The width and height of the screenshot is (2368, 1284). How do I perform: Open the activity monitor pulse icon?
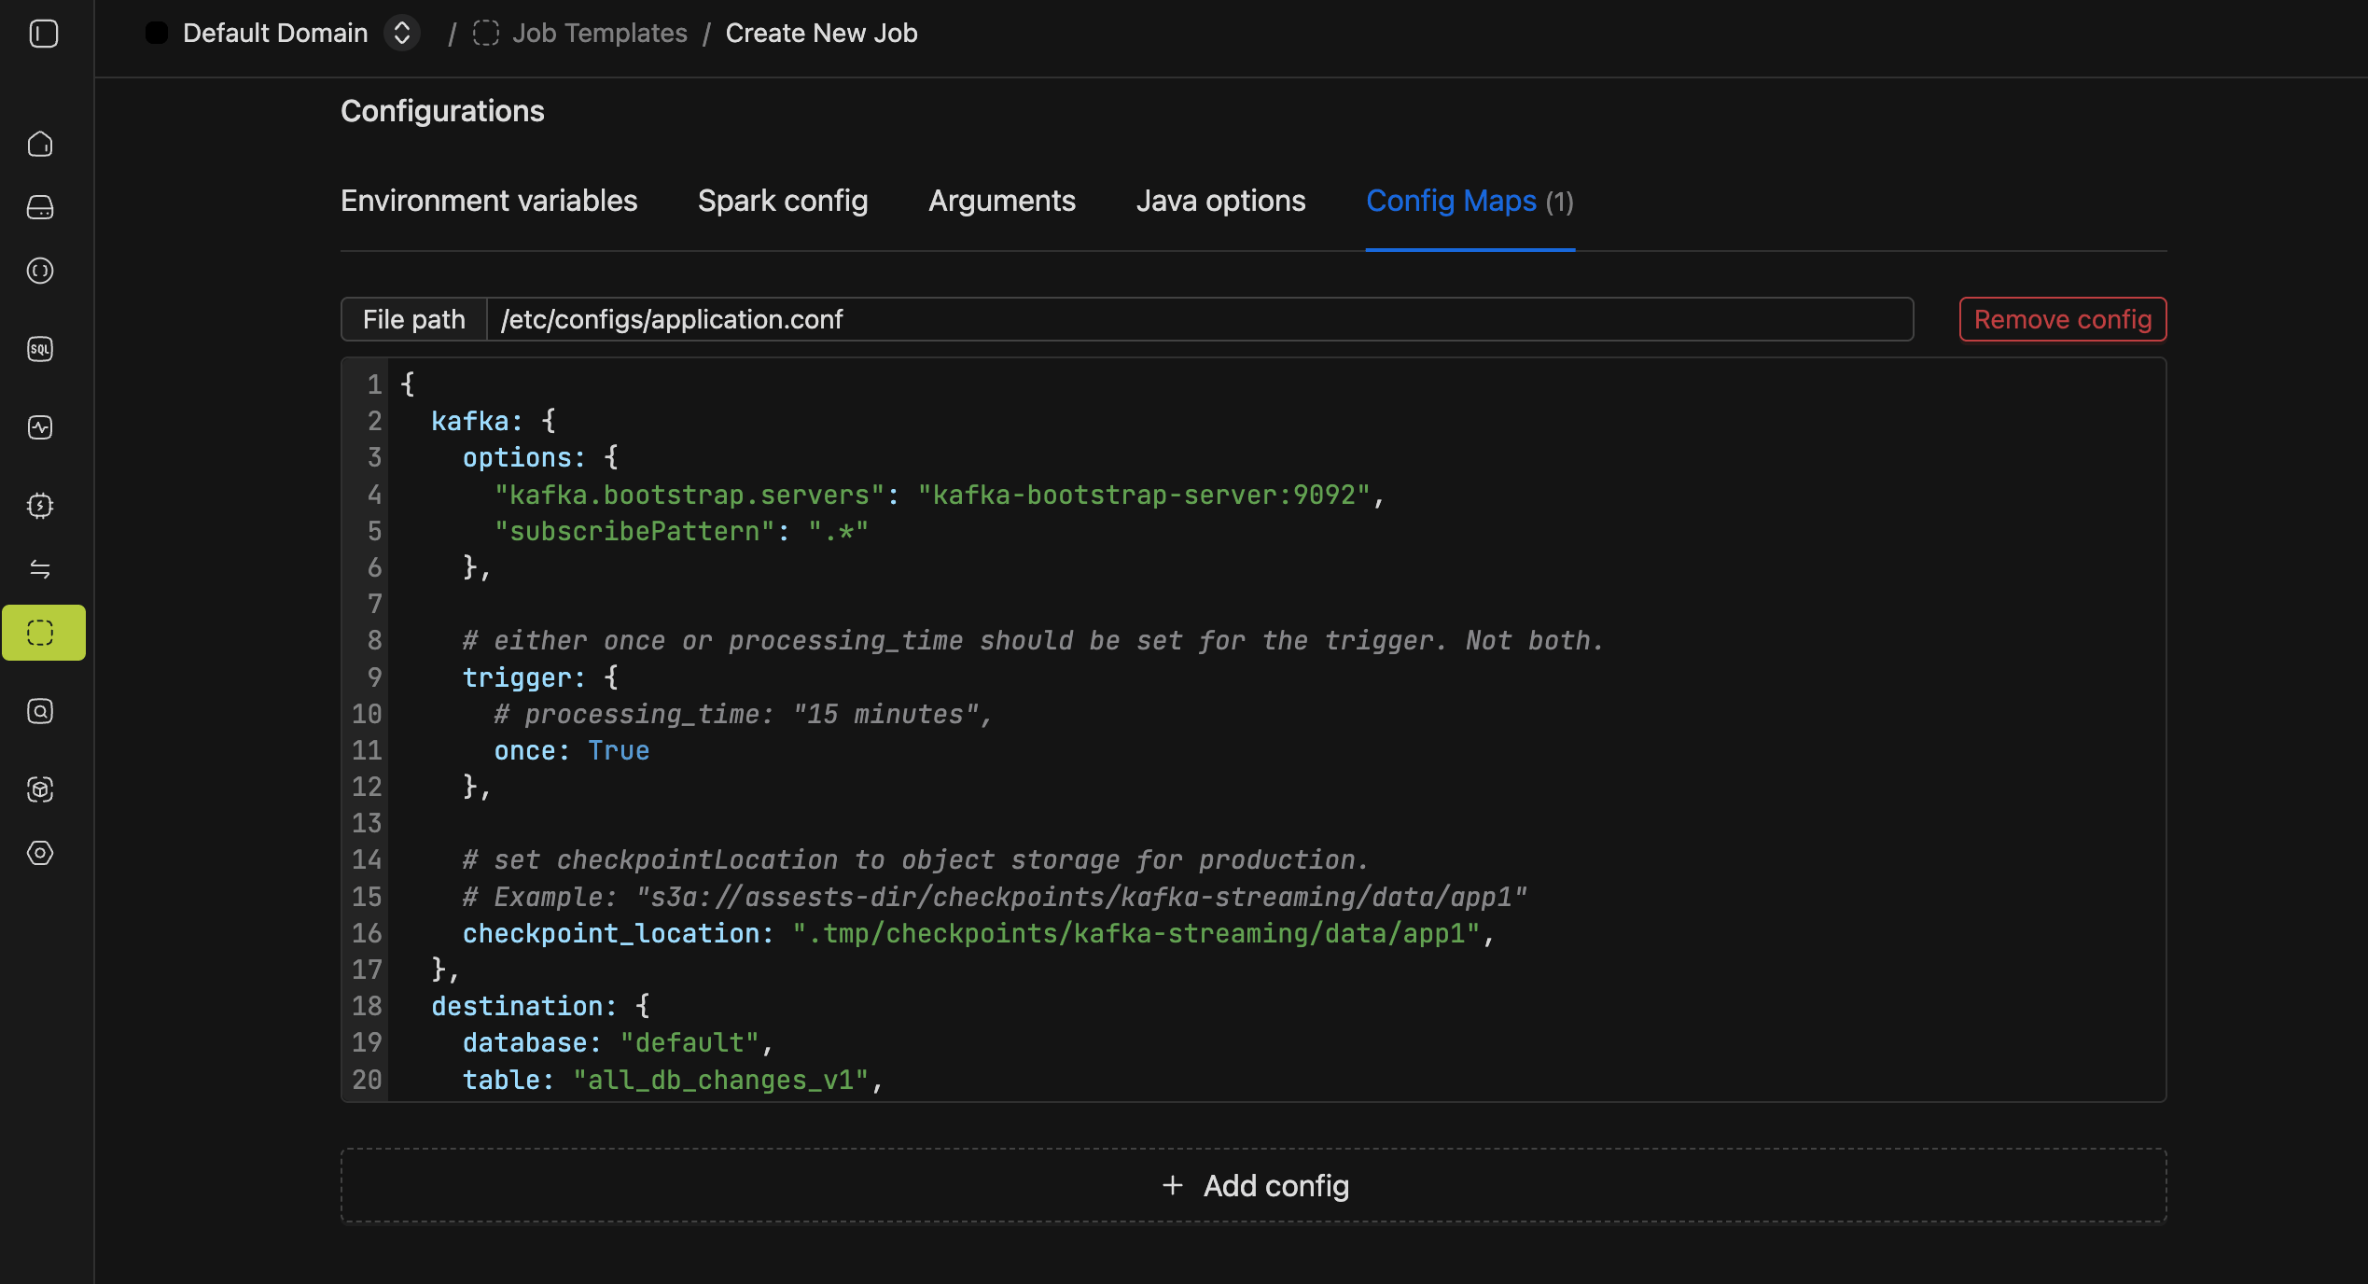40,427
